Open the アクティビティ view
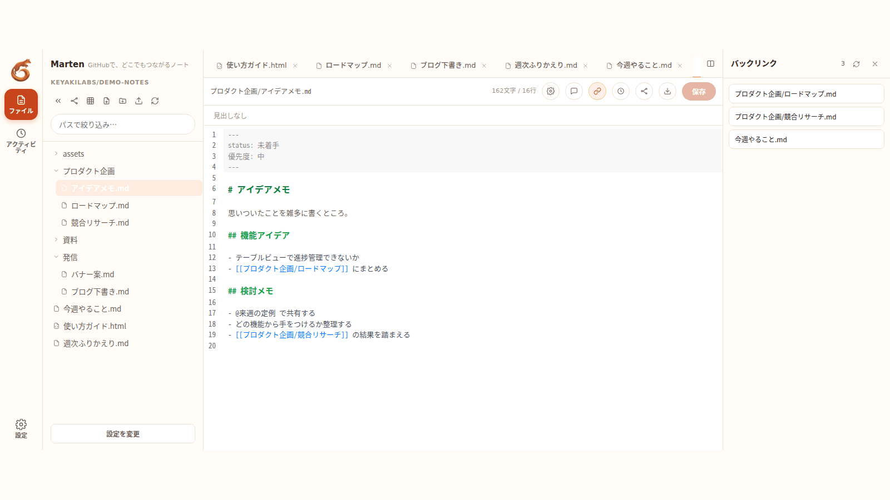 21,141
